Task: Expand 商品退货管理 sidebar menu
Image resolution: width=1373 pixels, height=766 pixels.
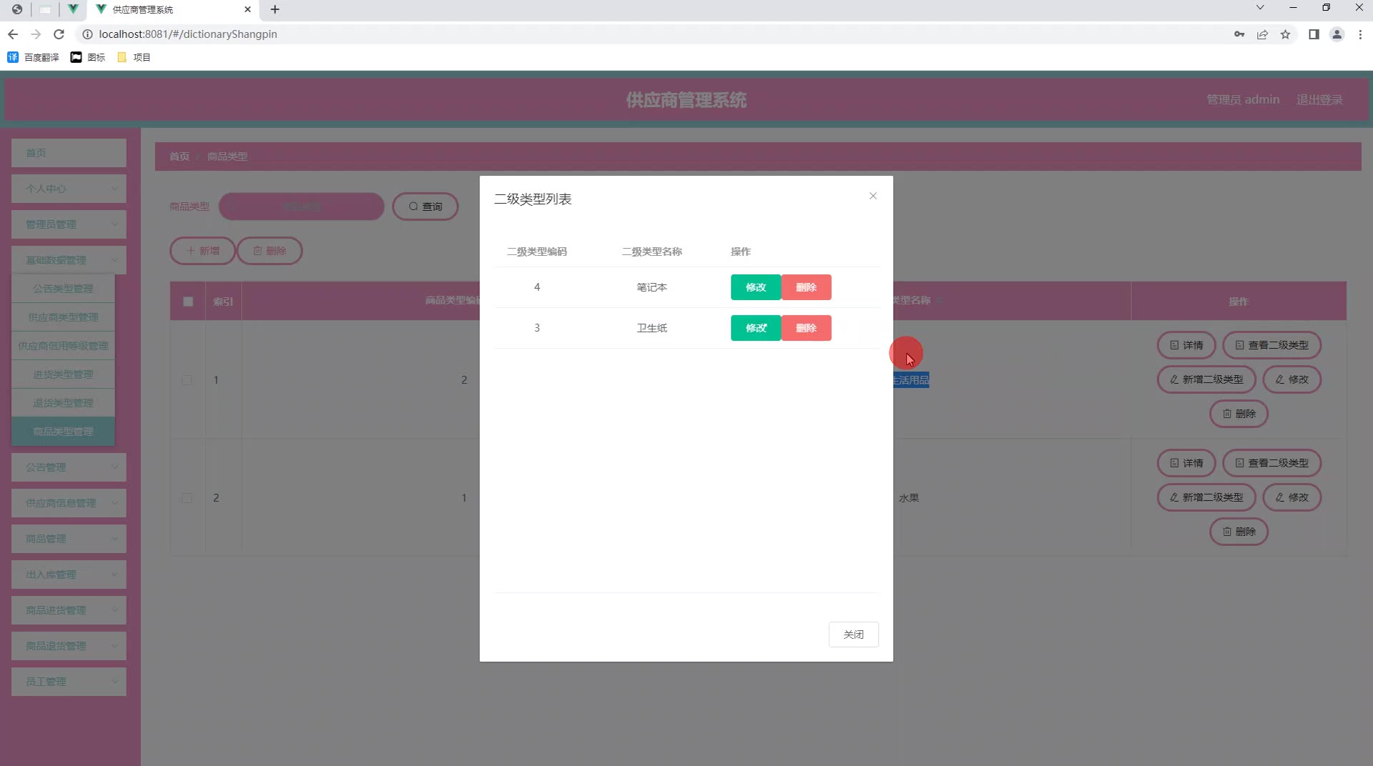Action: (69, 646)
